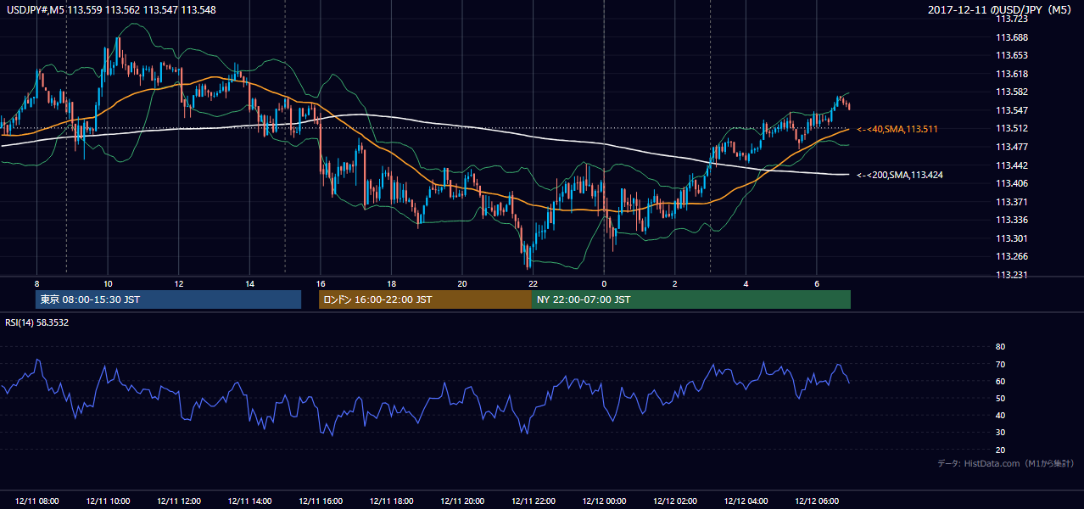Click hour tick 16 under price chart
Screen dimensions: 1084x509
pyautogui.click(x=320, y=283)
